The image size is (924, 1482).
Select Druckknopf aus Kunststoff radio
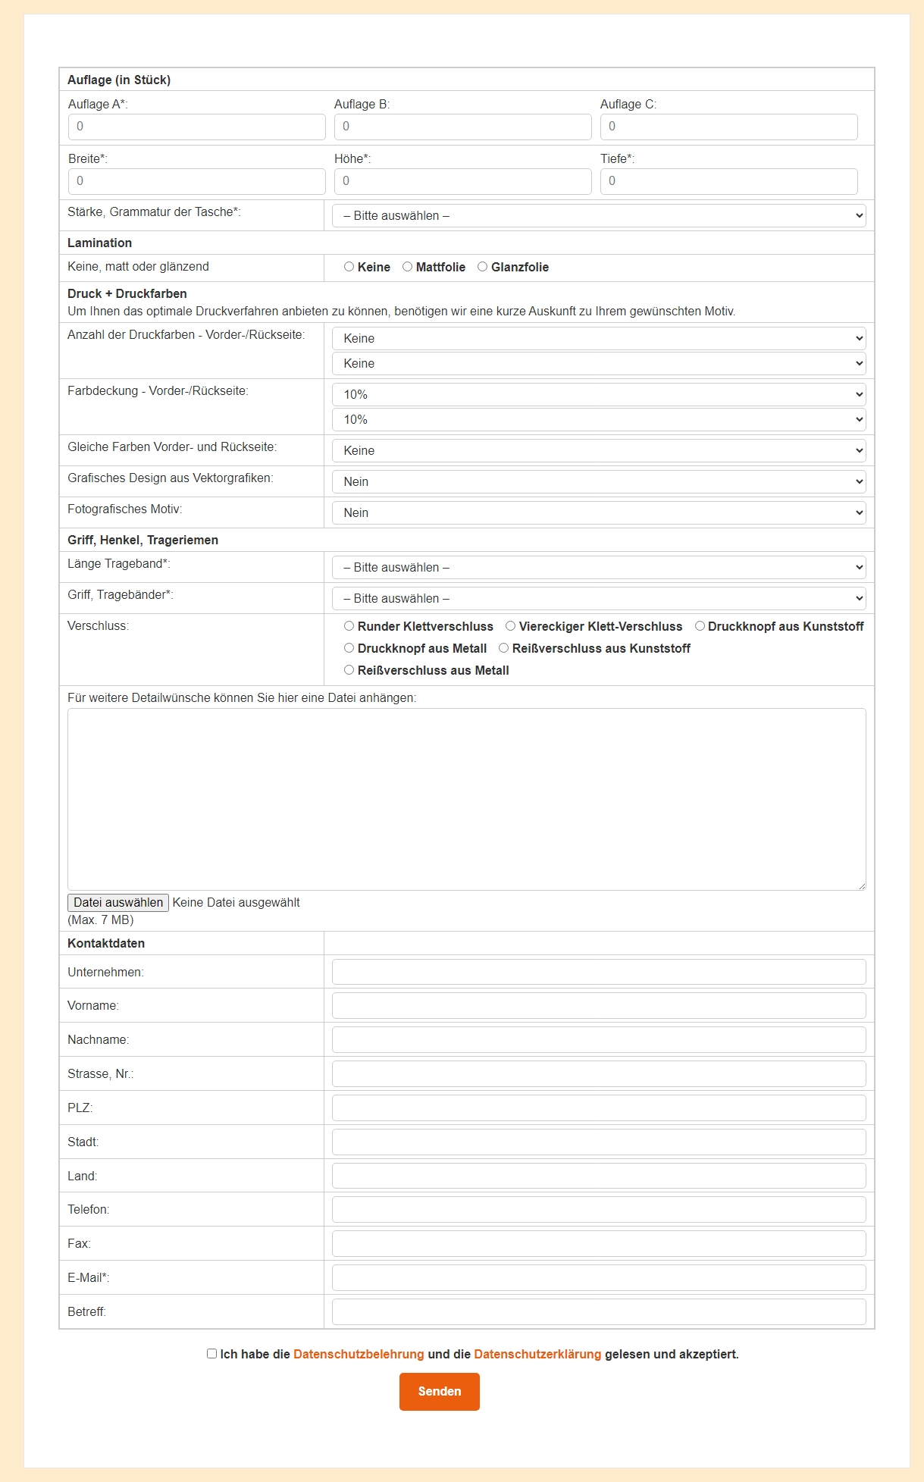(x=700, y=626)
